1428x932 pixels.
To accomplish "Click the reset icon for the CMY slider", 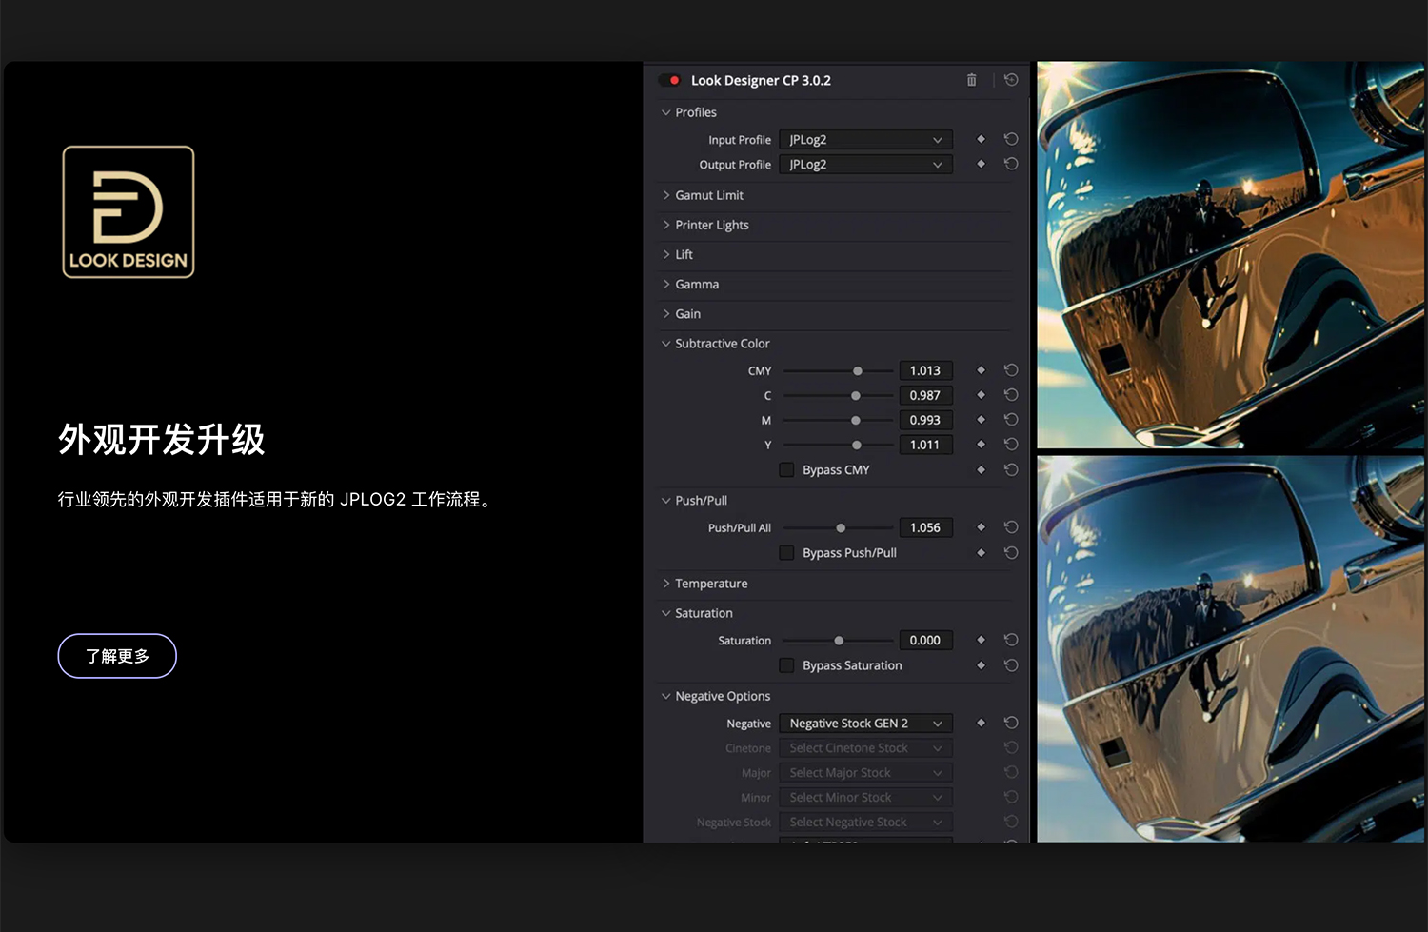I will click(1011, 370).
